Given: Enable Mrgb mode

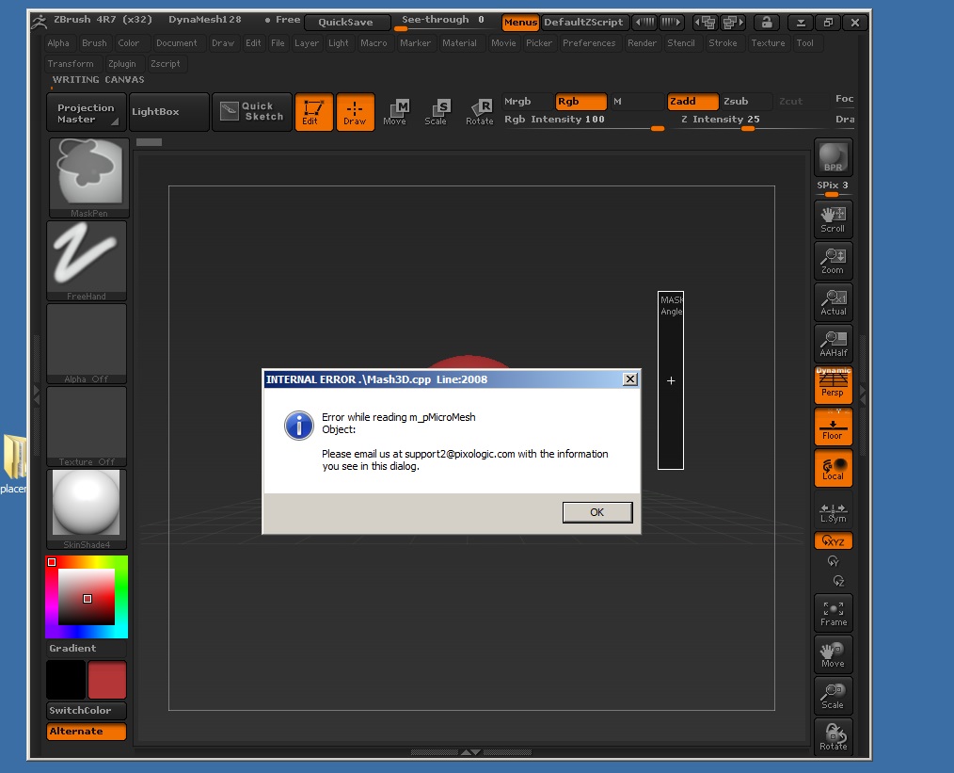Looking at the screenshot, I should click(527, 101).
